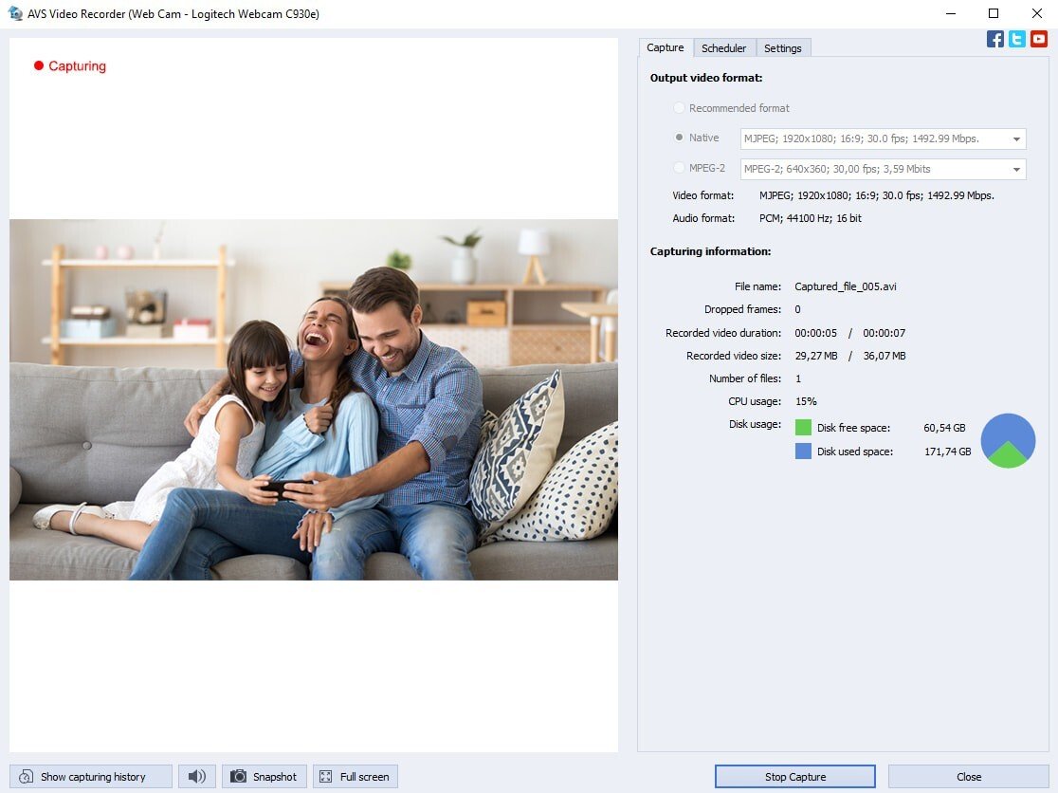
Task: Click the red Capturing indicator
Action: [x=69, y=65]
